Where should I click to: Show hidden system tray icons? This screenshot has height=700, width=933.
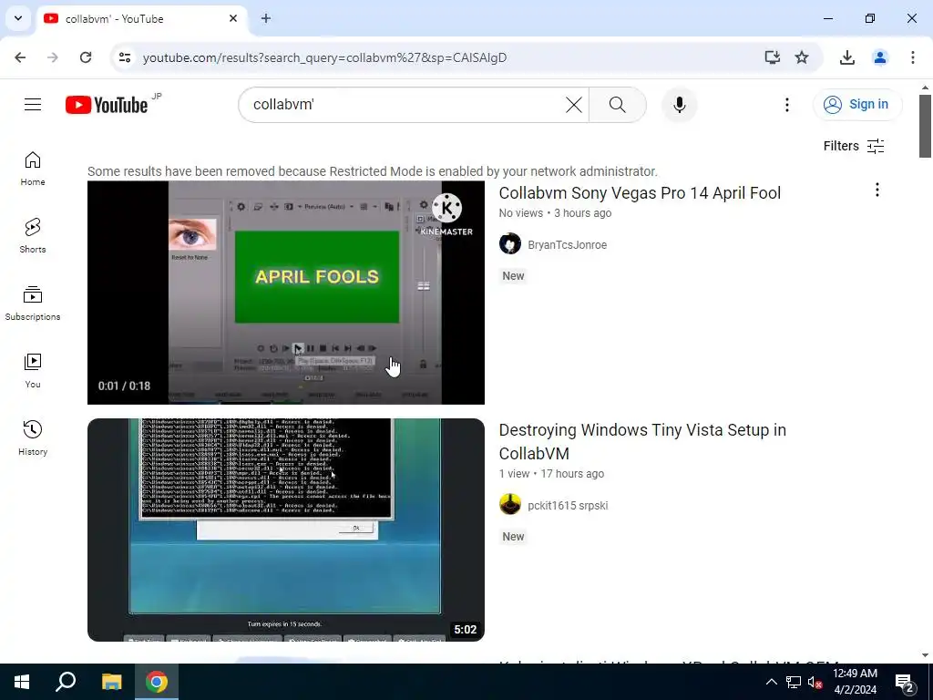coord(771,682)
